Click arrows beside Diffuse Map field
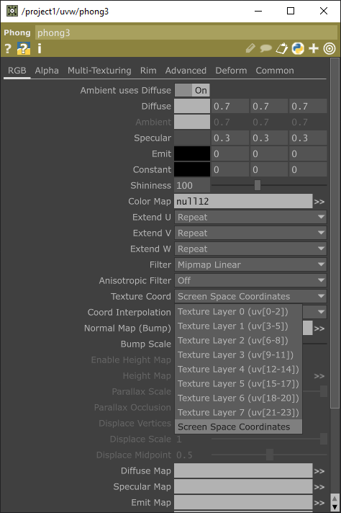Screen dimensions: 341x513 [x=319, y=471]
